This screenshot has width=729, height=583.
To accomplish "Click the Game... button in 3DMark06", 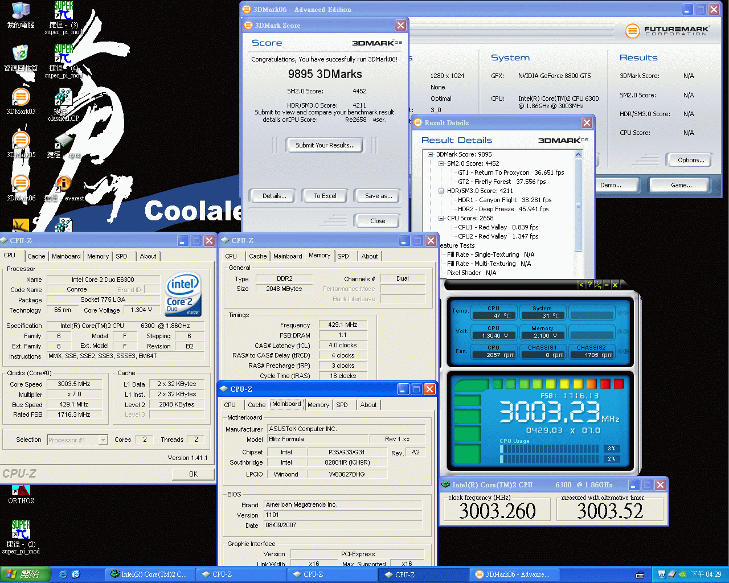I will point(681,185).
